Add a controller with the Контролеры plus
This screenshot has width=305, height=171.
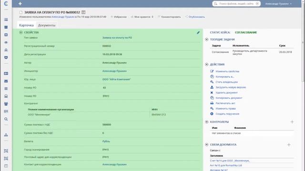292,122
